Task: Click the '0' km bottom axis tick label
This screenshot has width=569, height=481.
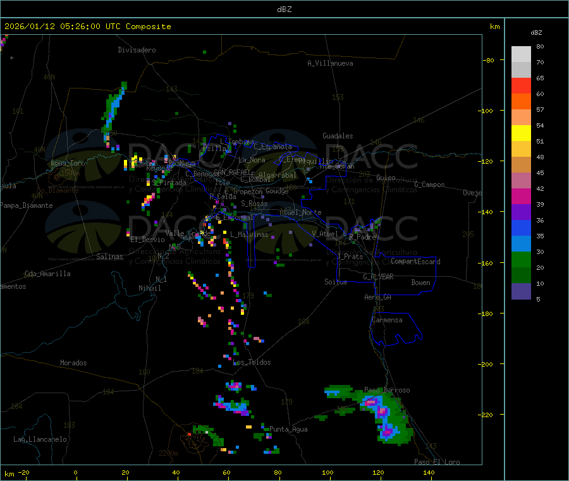Action: [75, 472]
